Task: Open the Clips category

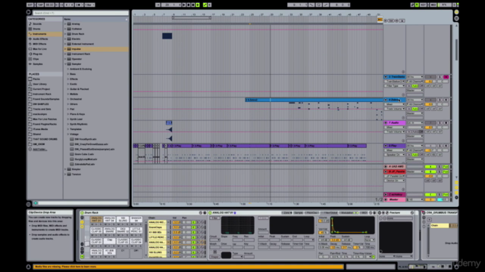Action: pyautogui.click(x=36, y=59)
